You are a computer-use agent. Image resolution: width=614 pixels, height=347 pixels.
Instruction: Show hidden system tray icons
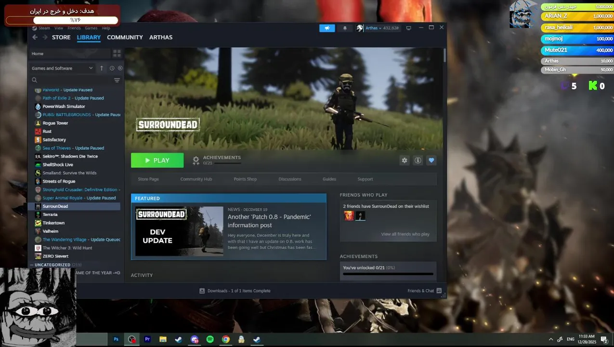click(x=551, y=339)
